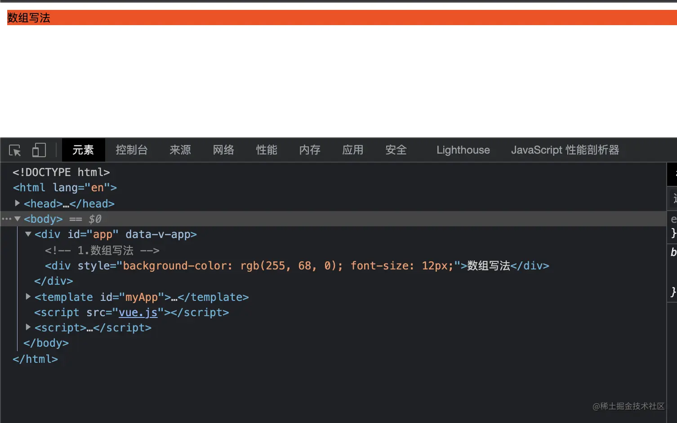
Task: Open the Lighthouse tab
Action: pyautogui.click(x=463, y=150)
